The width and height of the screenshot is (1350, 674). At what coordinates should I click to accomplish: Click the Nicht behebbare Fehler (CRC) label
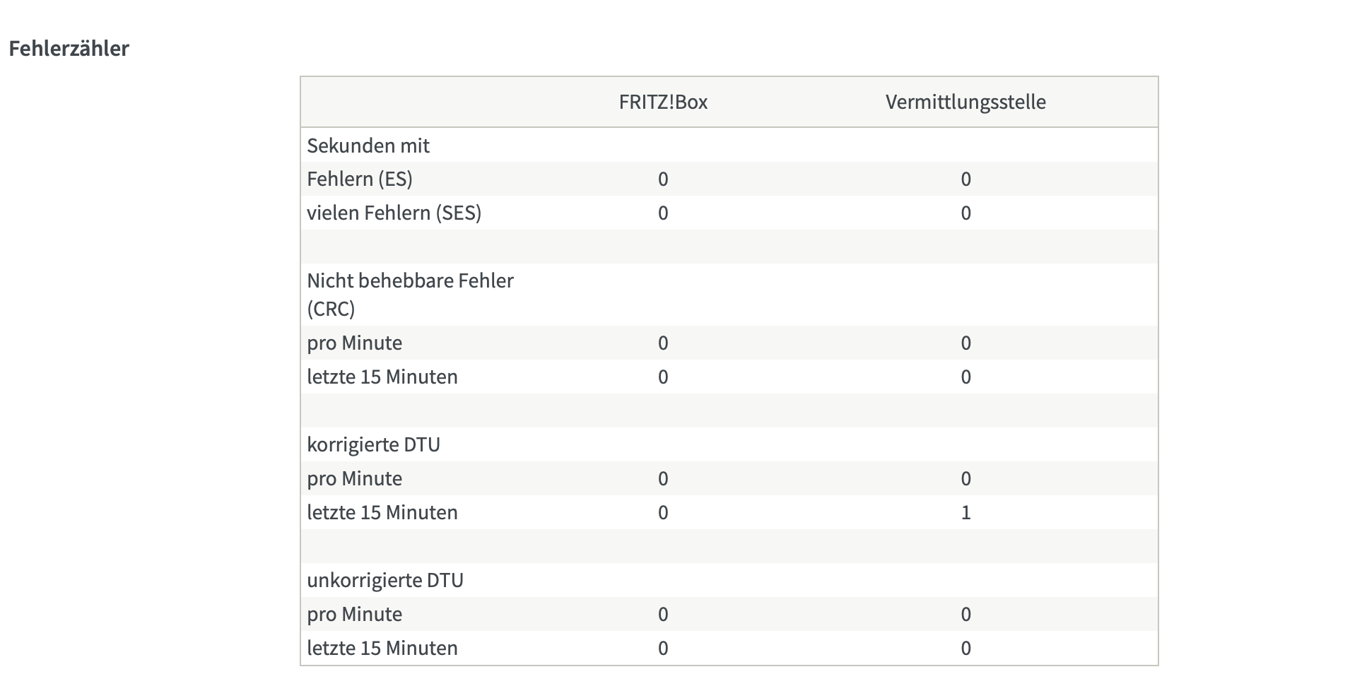(x=409, y=294)
